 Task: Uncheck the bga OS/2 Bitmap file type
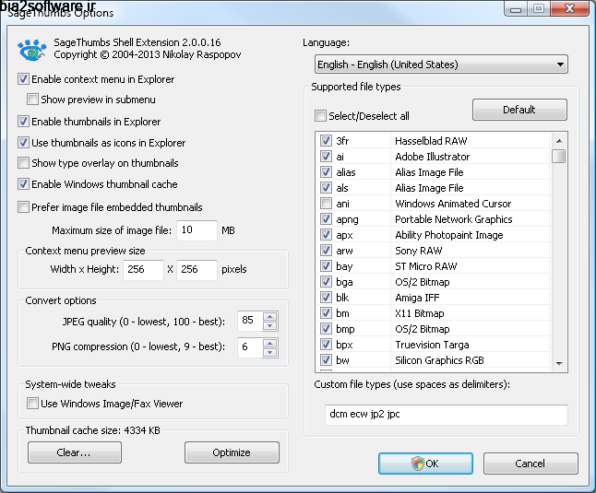coord(326,282)
